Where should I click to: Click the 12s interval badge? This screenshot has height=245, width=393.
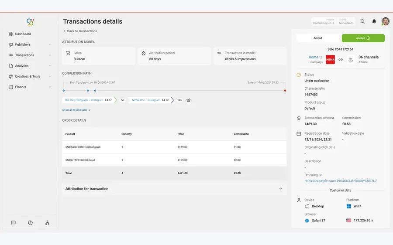pyautogui.click(x=179, y=100)
